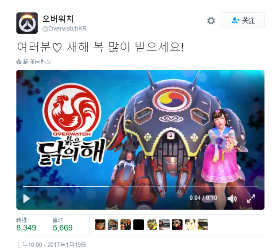Open the last avatar in likers row
The height and width of the screenshot is (250, 276).
(203, 225)
